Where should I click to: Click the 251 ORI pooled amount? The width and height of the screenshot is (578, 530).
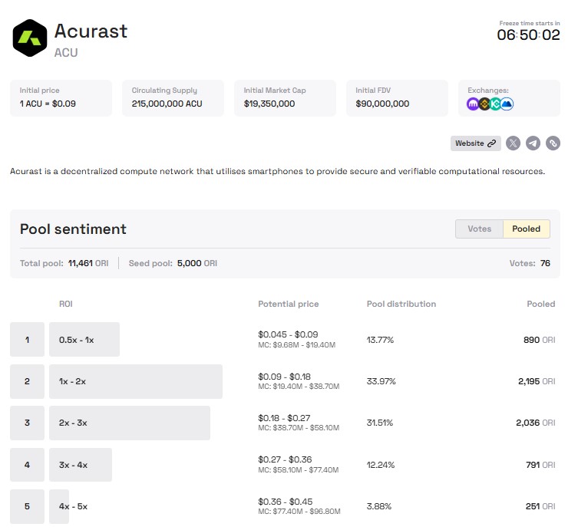[x=540, y=506]
